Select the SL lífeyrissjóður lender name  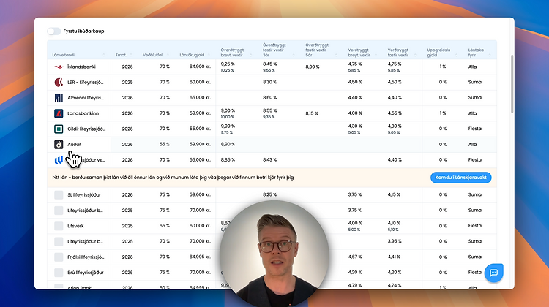pos(84,194)
